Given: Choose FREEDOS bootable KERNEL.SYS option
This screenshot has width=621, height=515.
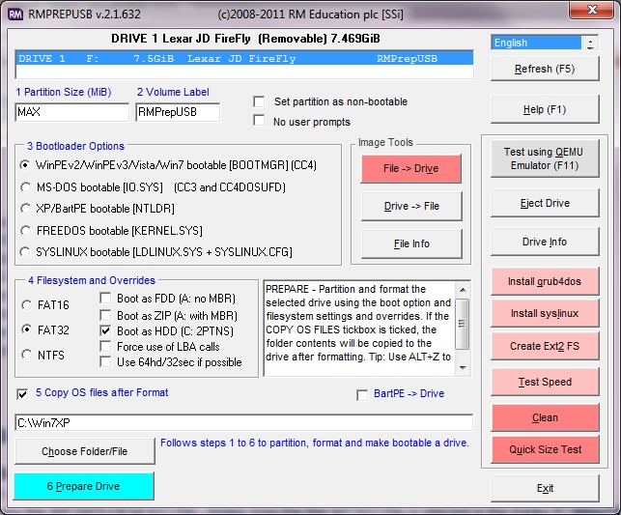Looking at the screenshot, I should tap(25, 231).
